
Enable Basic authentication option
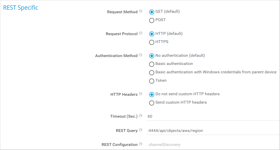pyautogui.click(x=152, y=64)
